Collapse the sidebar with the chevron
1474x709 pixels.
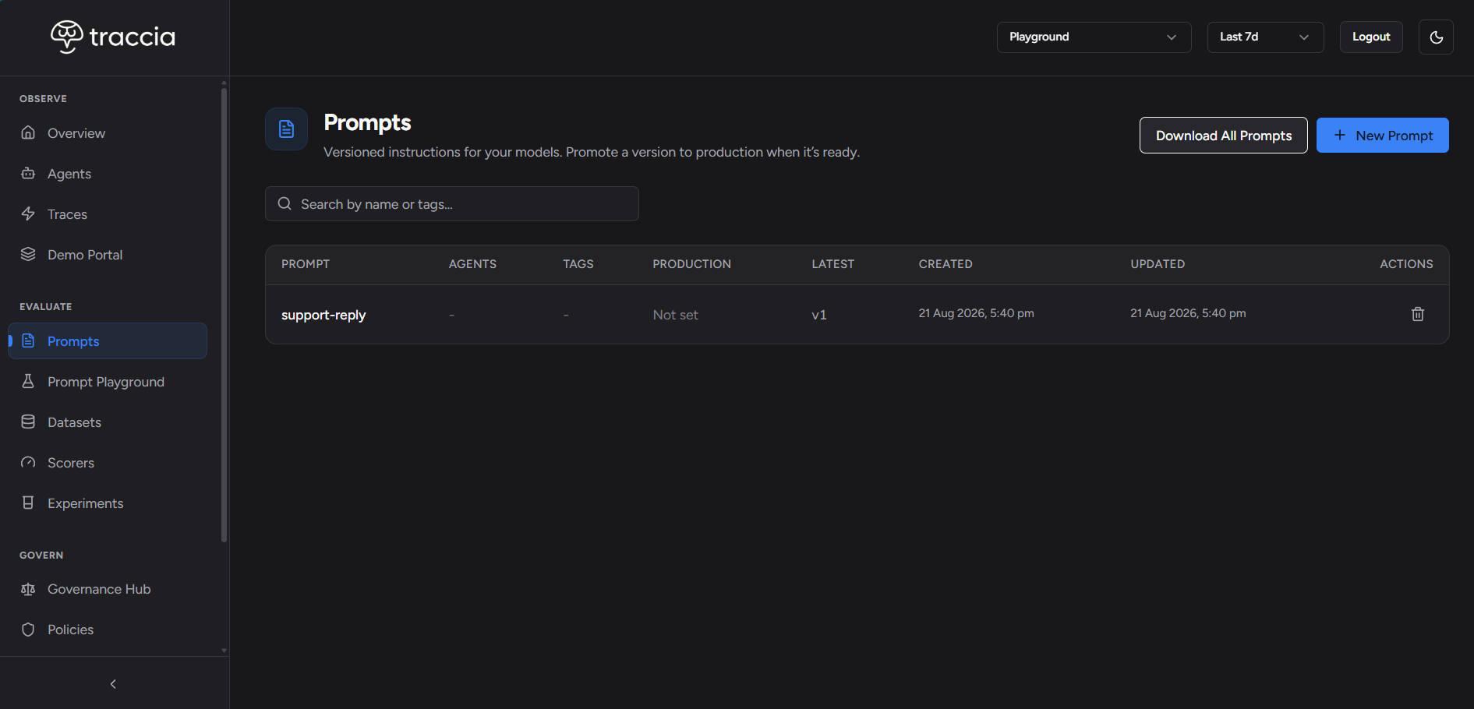113,684
